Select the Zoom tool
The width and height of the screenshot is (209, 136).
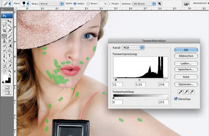(x=9, y=71)
